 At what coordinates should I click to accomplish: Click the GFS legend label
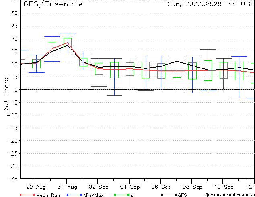182,195
